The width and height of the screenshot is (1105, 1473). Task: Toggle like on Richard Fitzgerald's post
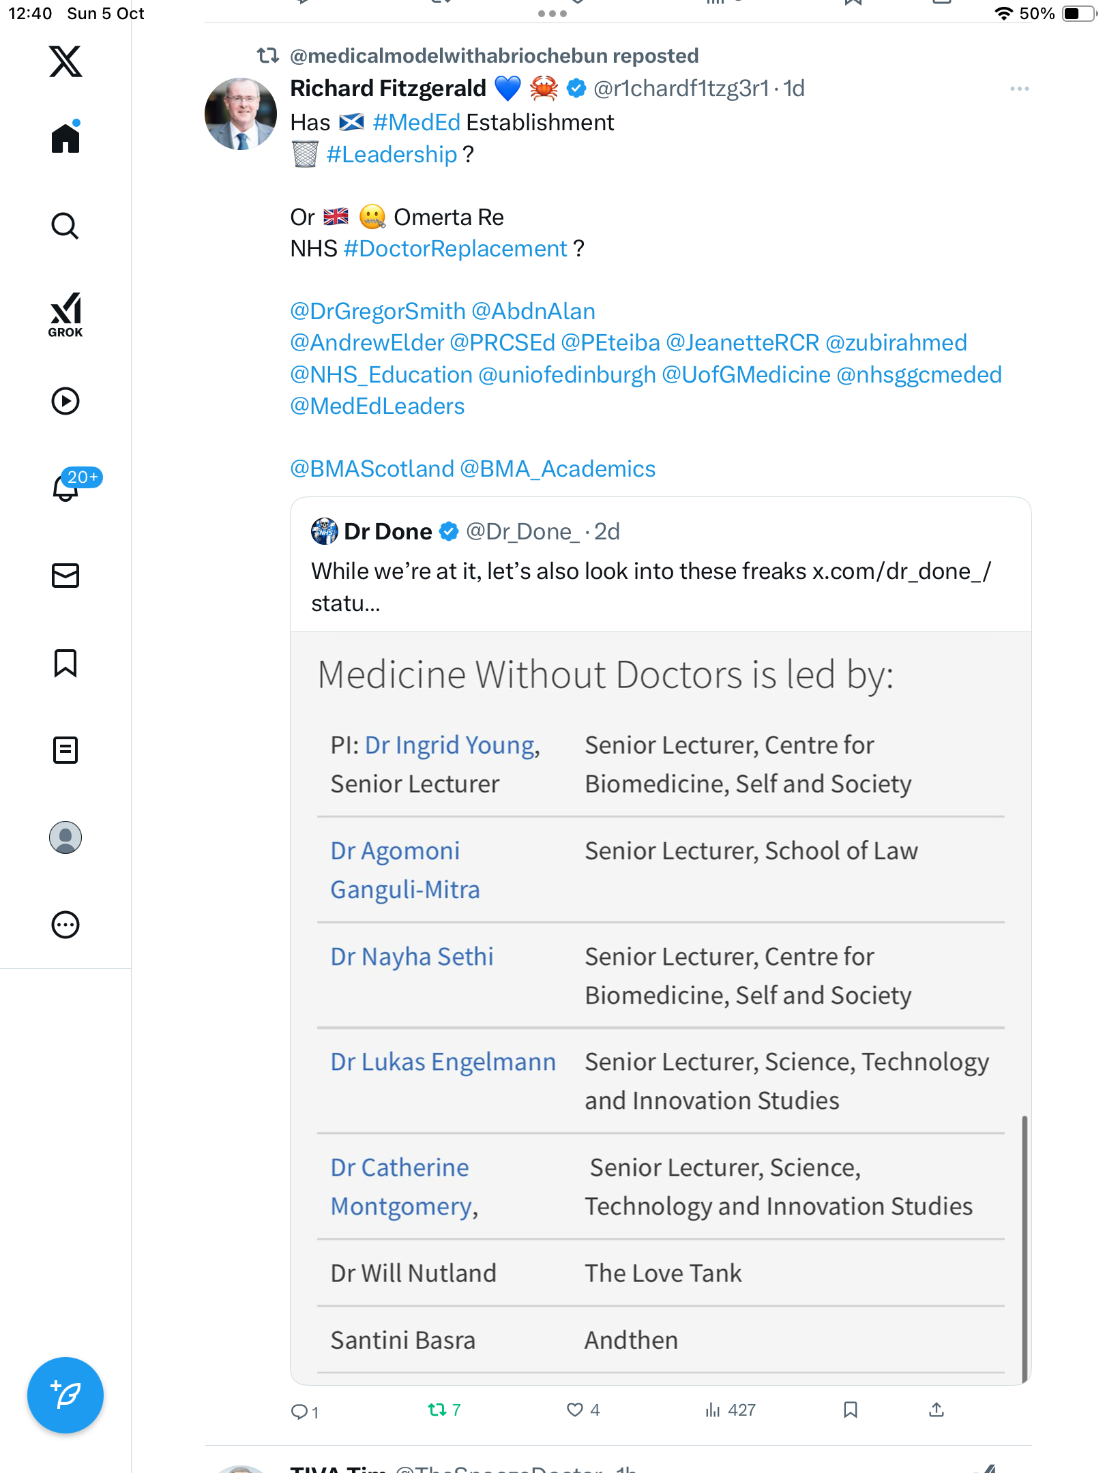[x=575, y=1410]
